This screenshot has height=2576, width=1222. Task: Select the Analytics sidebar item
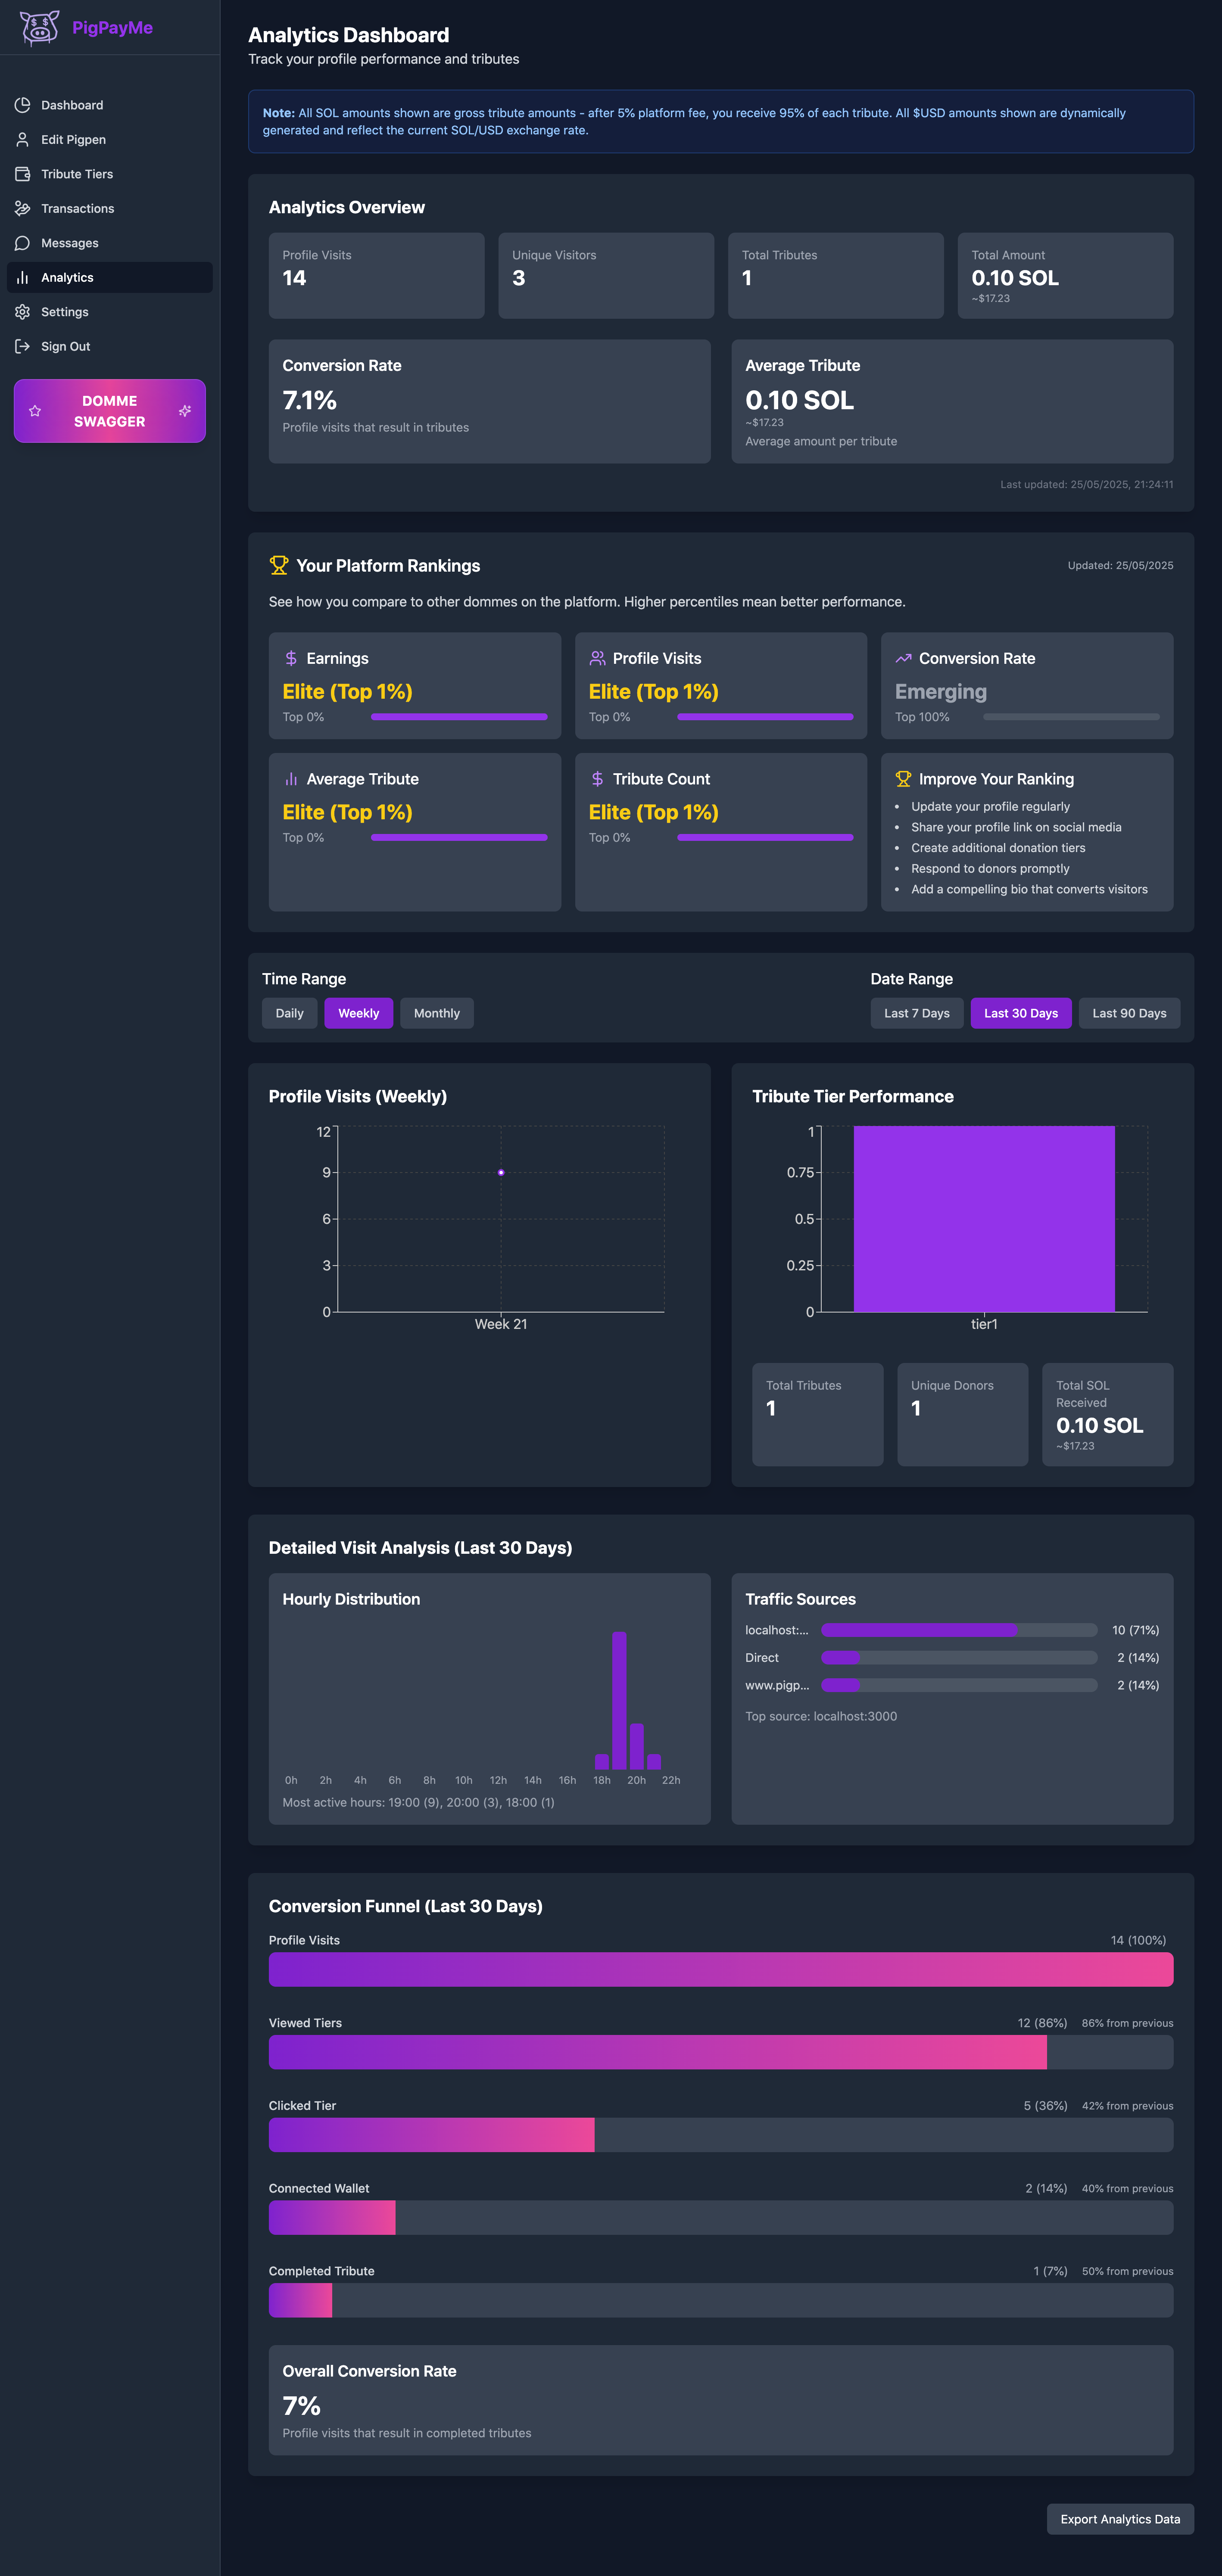pyautogui.click(x=110, y=278)
